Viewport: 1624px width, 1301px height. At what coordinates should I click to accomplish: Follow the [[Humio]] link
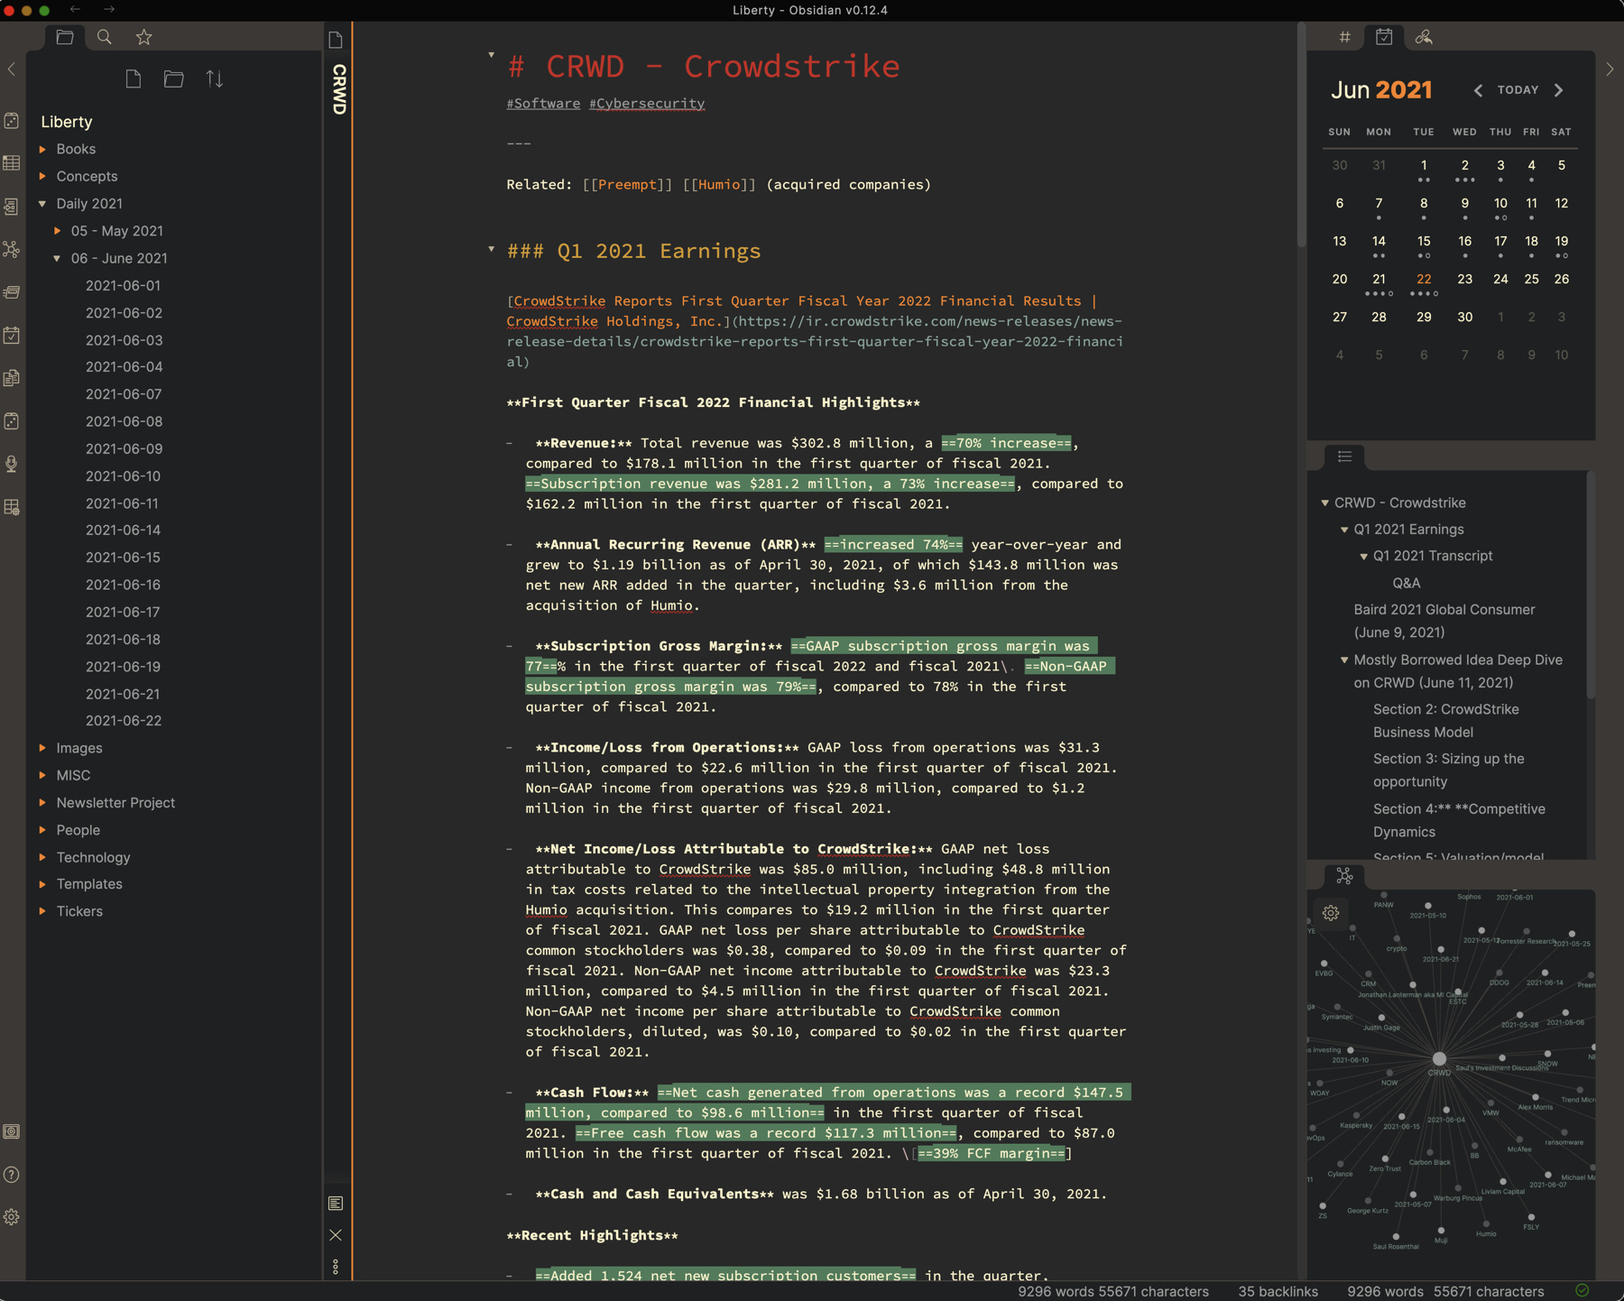[x=719, y=185]
